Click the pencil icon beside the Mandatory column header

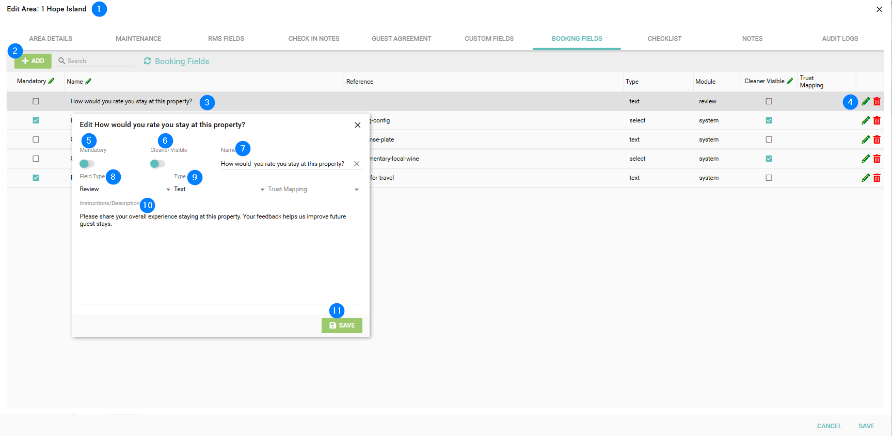coord(51,81)
